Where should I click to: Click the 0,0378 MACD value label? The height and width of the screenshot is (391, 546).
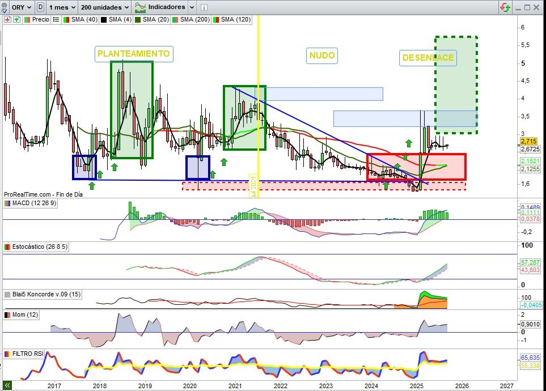[x=530, y=219]
